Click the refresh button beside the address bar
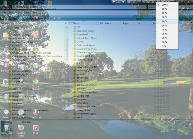This screenshot has height=139, width=193. [x=144, y=7]
